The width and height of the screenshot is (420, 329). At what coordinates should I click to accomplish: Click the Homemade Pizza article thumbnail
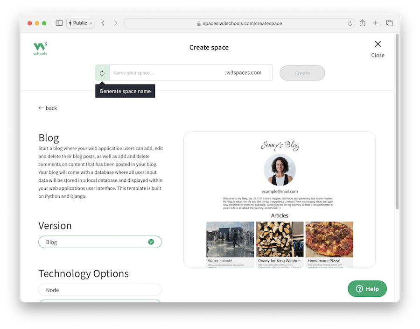pyautogui.click(x=329, y=239)
